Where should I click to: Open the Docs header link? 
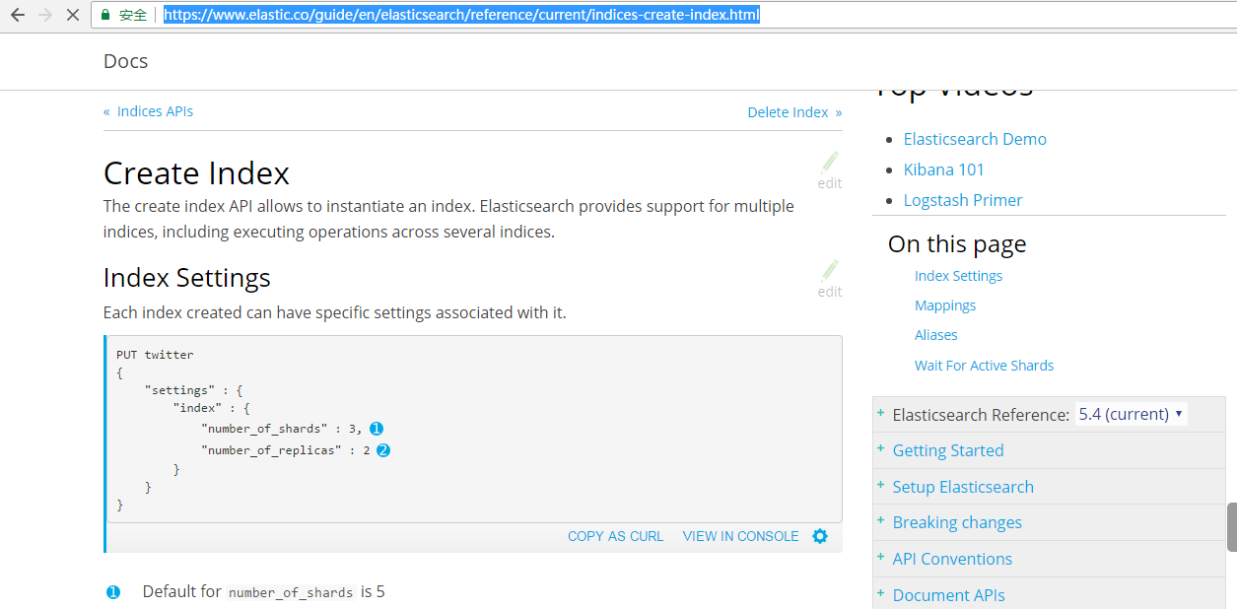tap(125, 61)
